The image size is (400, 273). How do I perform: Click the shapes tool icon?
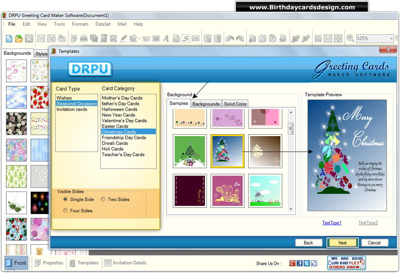click(134, 38)
